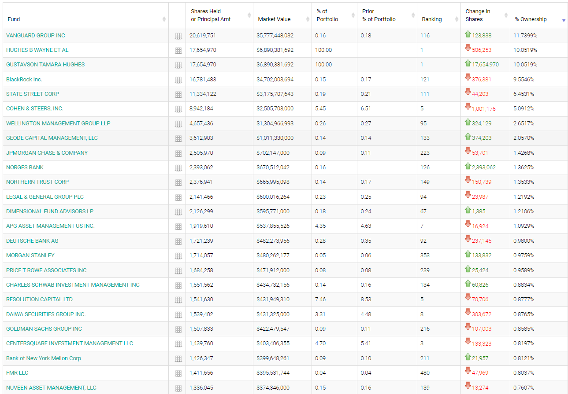Open APG ASSET MANAGEMENT US INC. link

coord(51,226)
